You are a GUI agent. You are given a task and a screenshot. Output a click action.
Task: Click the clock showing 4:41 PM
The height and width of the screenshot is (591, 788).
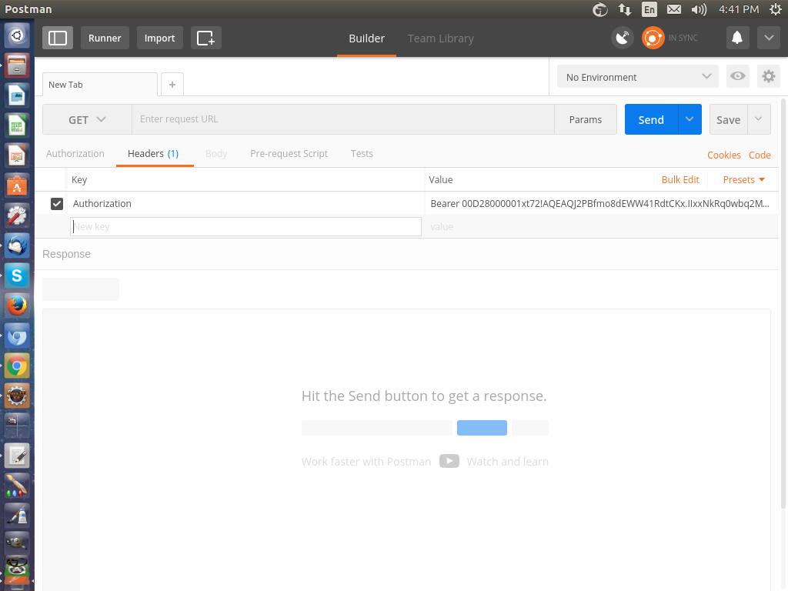[x=738, y=9]
